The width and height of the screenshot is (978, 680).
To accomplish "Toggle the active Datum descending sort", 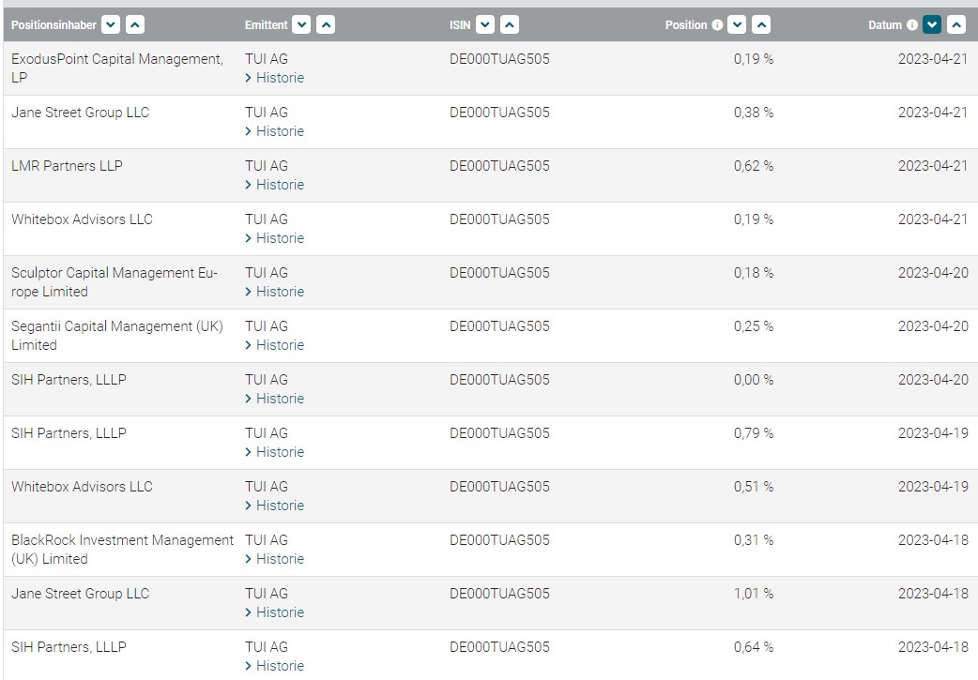I will (x=931, y=25).
